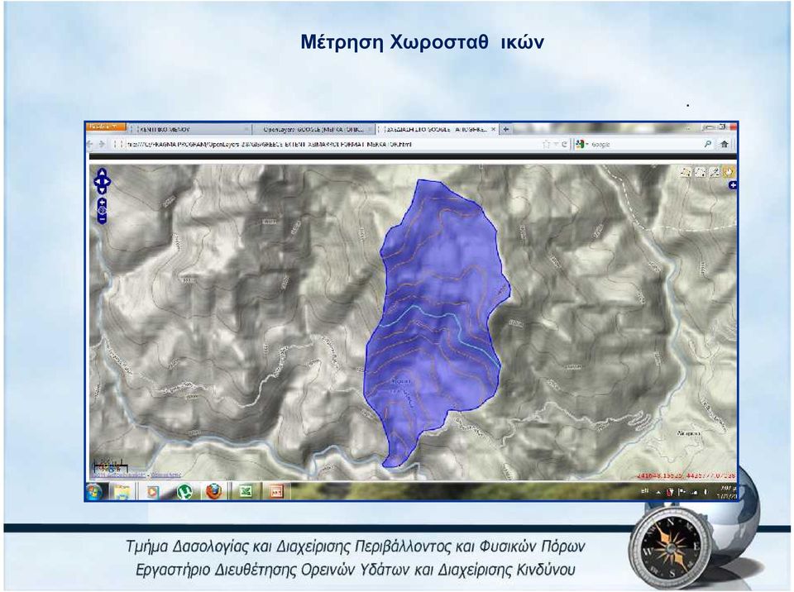This screenshot has height=592, width=794.
Task: Expand the layer switcher plus button
Action: [x=732, y=186]
